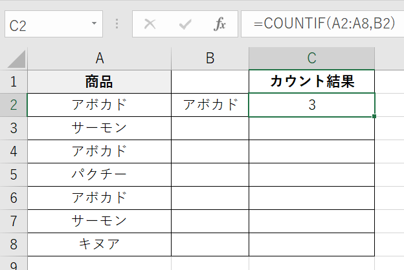The width and height of the screenshot is (404, 270).
Task: Open the Insert Function fx dialog
Action: (220, 25)
